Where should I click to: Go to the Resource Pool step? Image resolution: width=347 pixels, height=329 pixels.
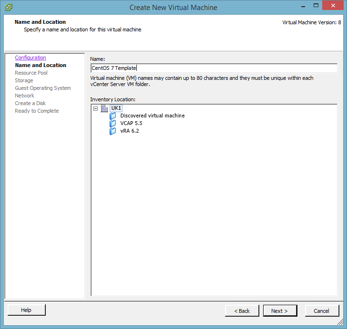pos(31,73)
